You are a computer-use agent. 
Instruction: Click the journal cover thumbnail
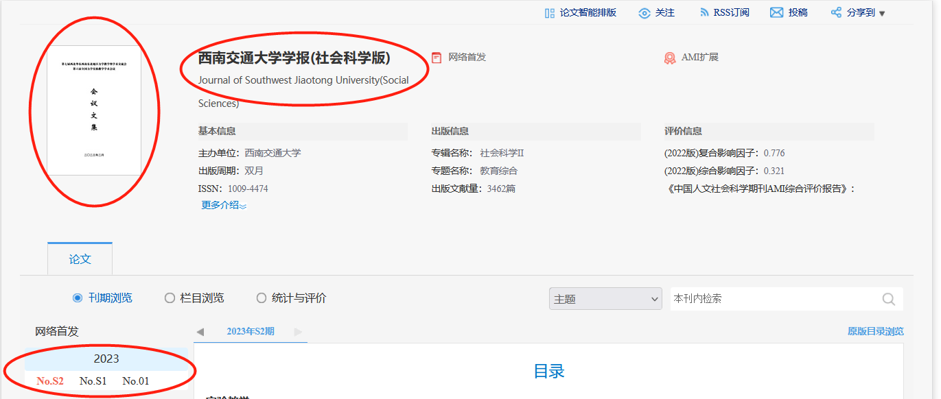[94, 110]
